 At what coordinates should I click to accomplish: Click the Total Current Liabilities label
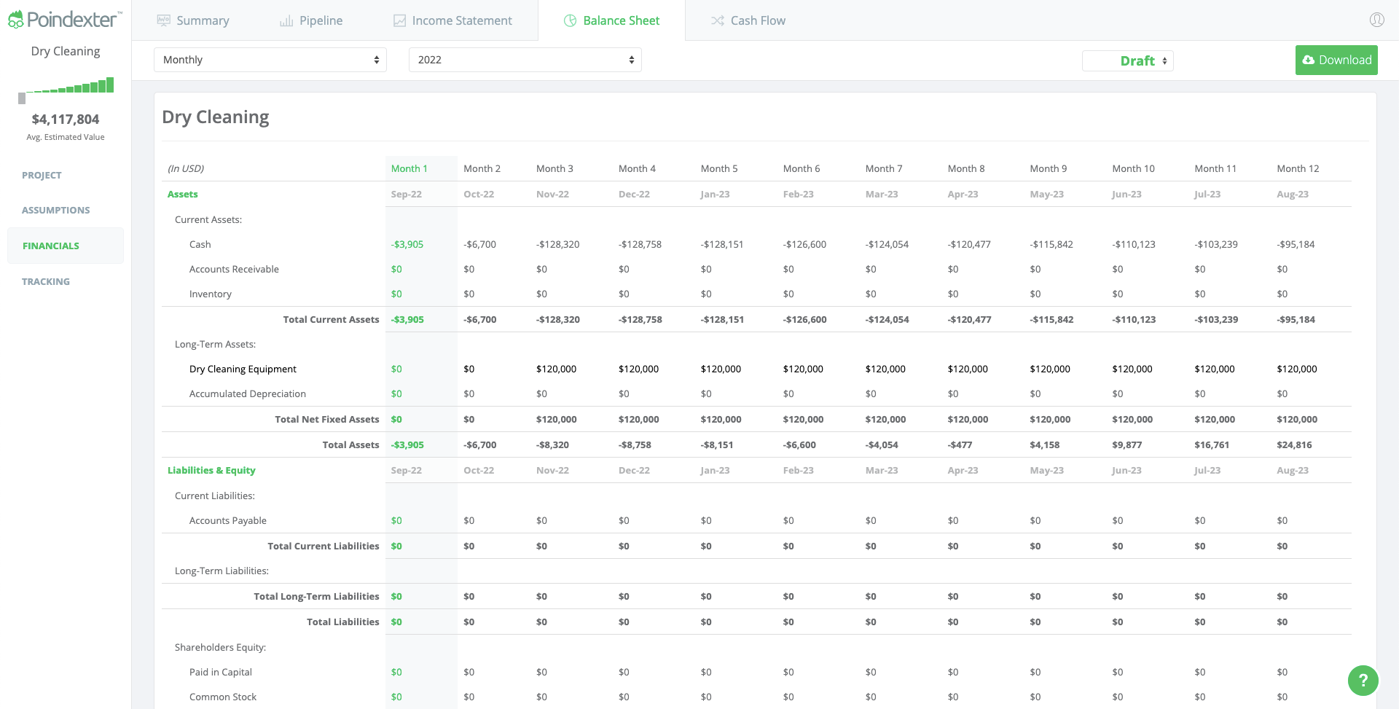pyautogui.click(x=324, y=546)
